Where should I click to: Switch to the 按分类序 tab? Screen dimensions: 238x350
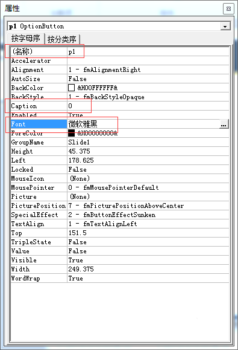(62, 39)
